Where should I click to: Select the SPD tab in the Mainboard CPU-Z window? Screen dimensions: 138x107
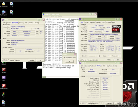pos(26,23)
